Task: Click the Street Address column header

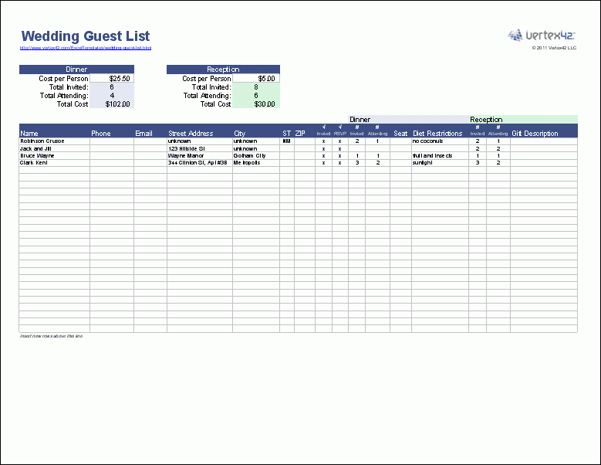Action: point(191,134)
